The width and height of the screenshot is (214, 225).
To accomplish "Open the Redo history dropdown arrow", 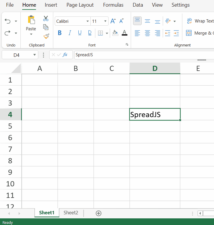I will coord(16,33).
